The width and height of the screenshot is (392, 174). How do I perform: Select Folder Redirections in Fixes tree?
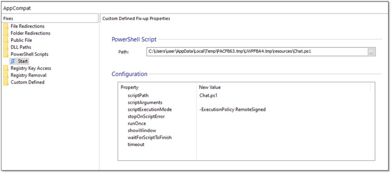(x=30, y=33)
